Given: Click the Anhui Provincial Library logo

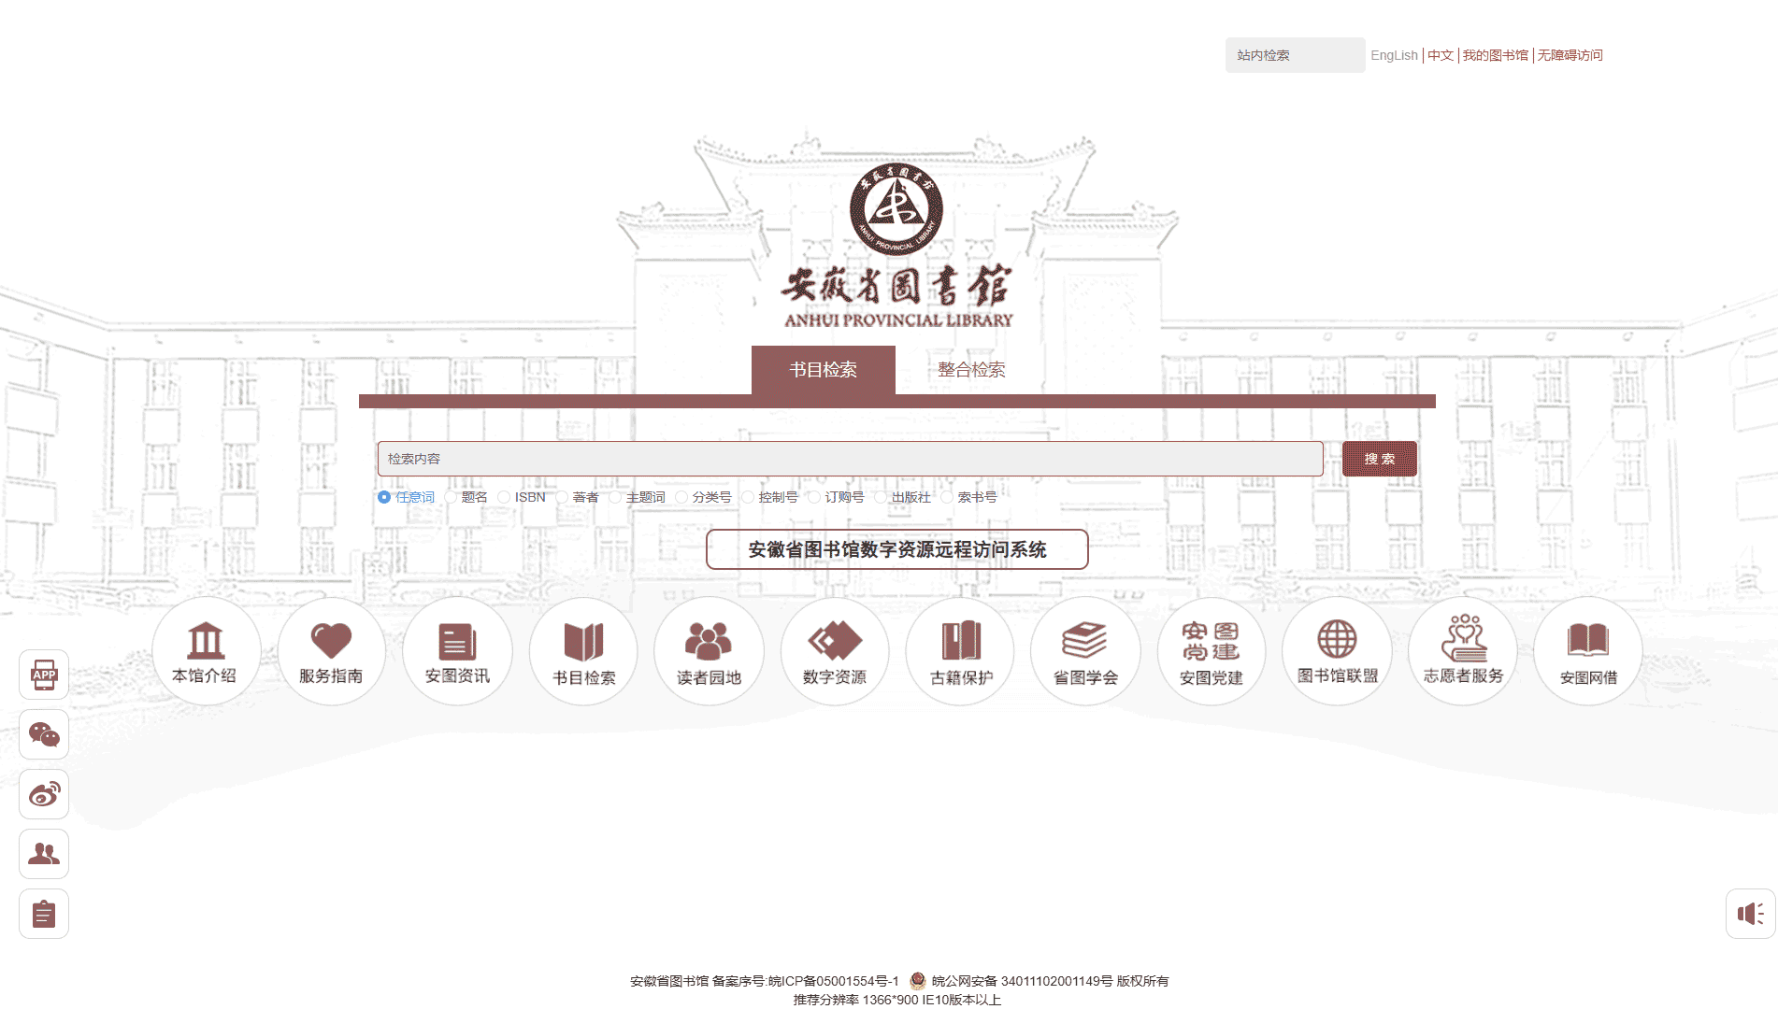Looking at the screenshot, I should 896,245.
